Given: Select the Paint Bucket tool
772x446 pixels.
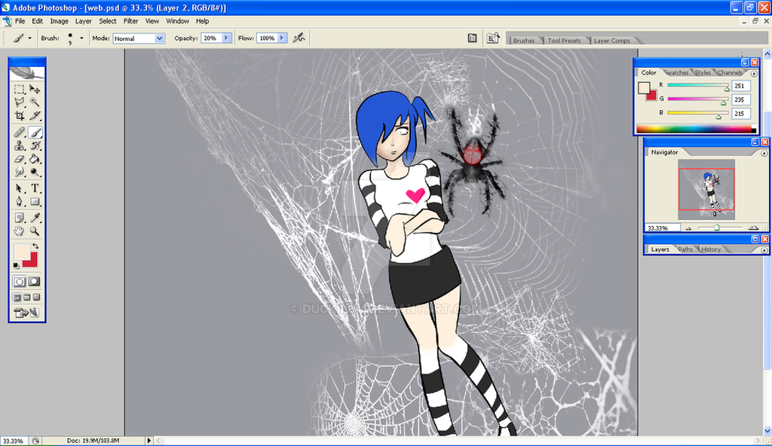Looking at the screenshot, I should point(35,158).
